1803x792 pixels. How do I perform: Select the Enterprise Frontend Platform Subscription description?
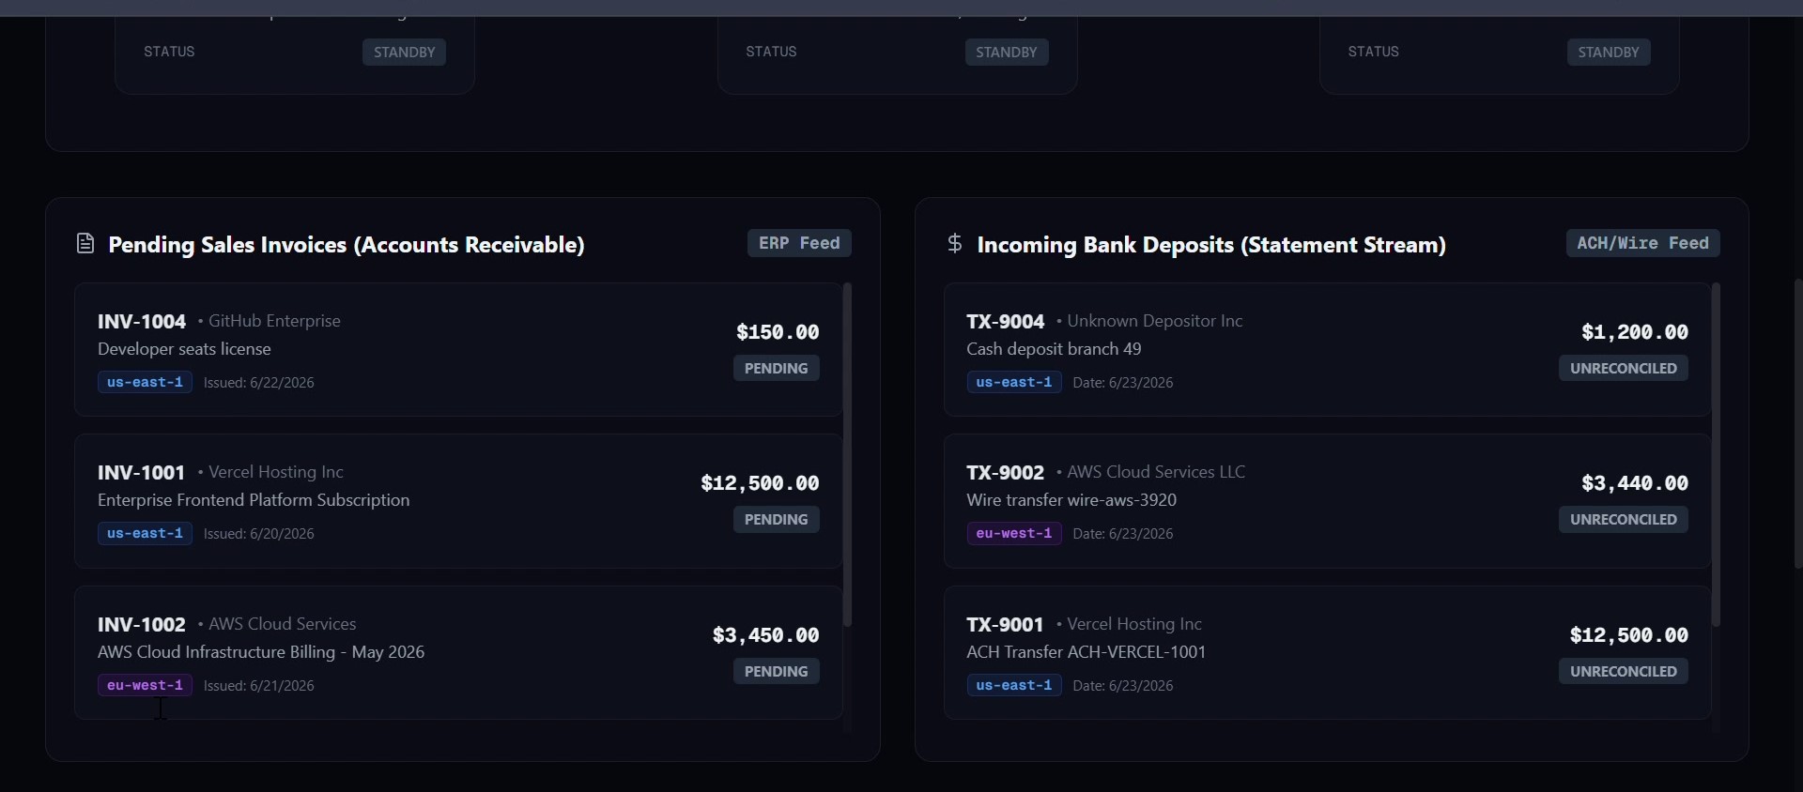tap(254, 500)
